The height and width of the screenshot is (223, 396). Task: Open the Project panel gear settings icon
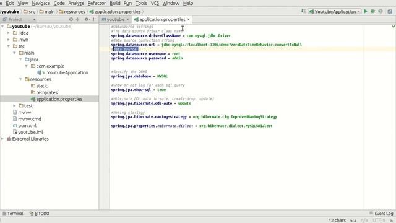pos(87,19)
